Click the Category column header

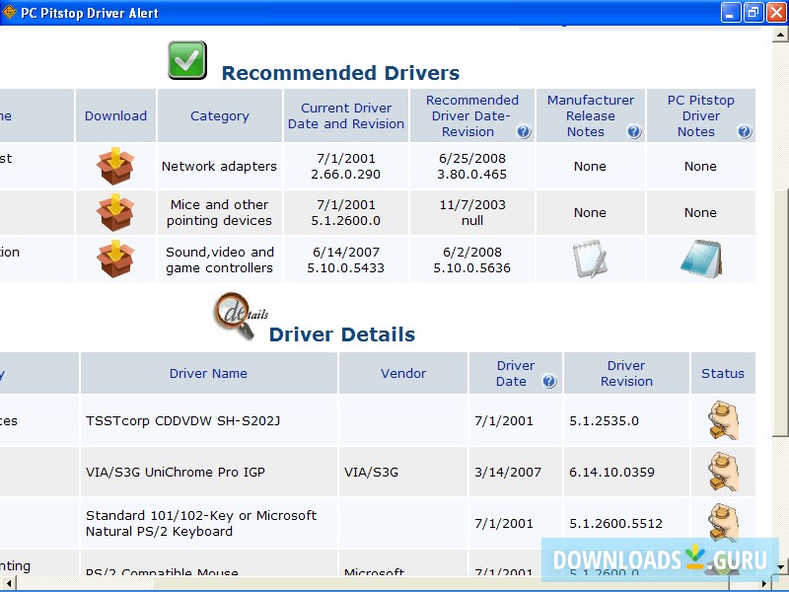(219, 116)
